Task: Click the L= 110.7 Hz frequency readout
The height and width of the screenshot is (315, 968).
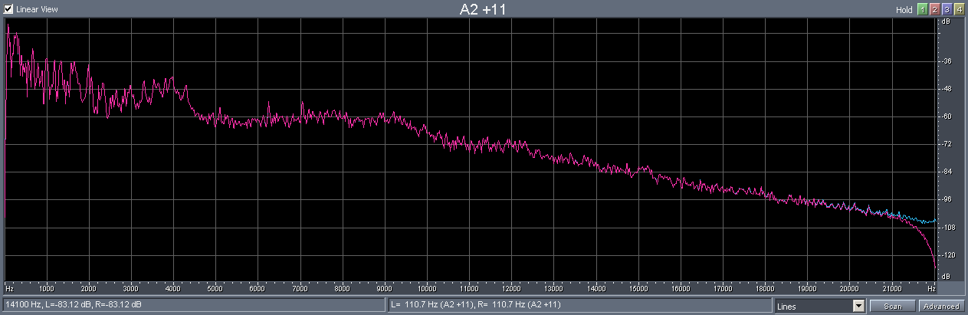Action: (580, 305)
